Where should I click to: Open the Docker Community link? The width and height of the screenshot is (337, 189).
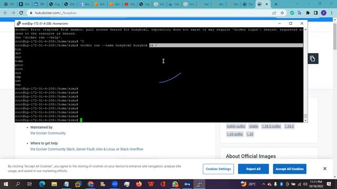coord(48,133)
